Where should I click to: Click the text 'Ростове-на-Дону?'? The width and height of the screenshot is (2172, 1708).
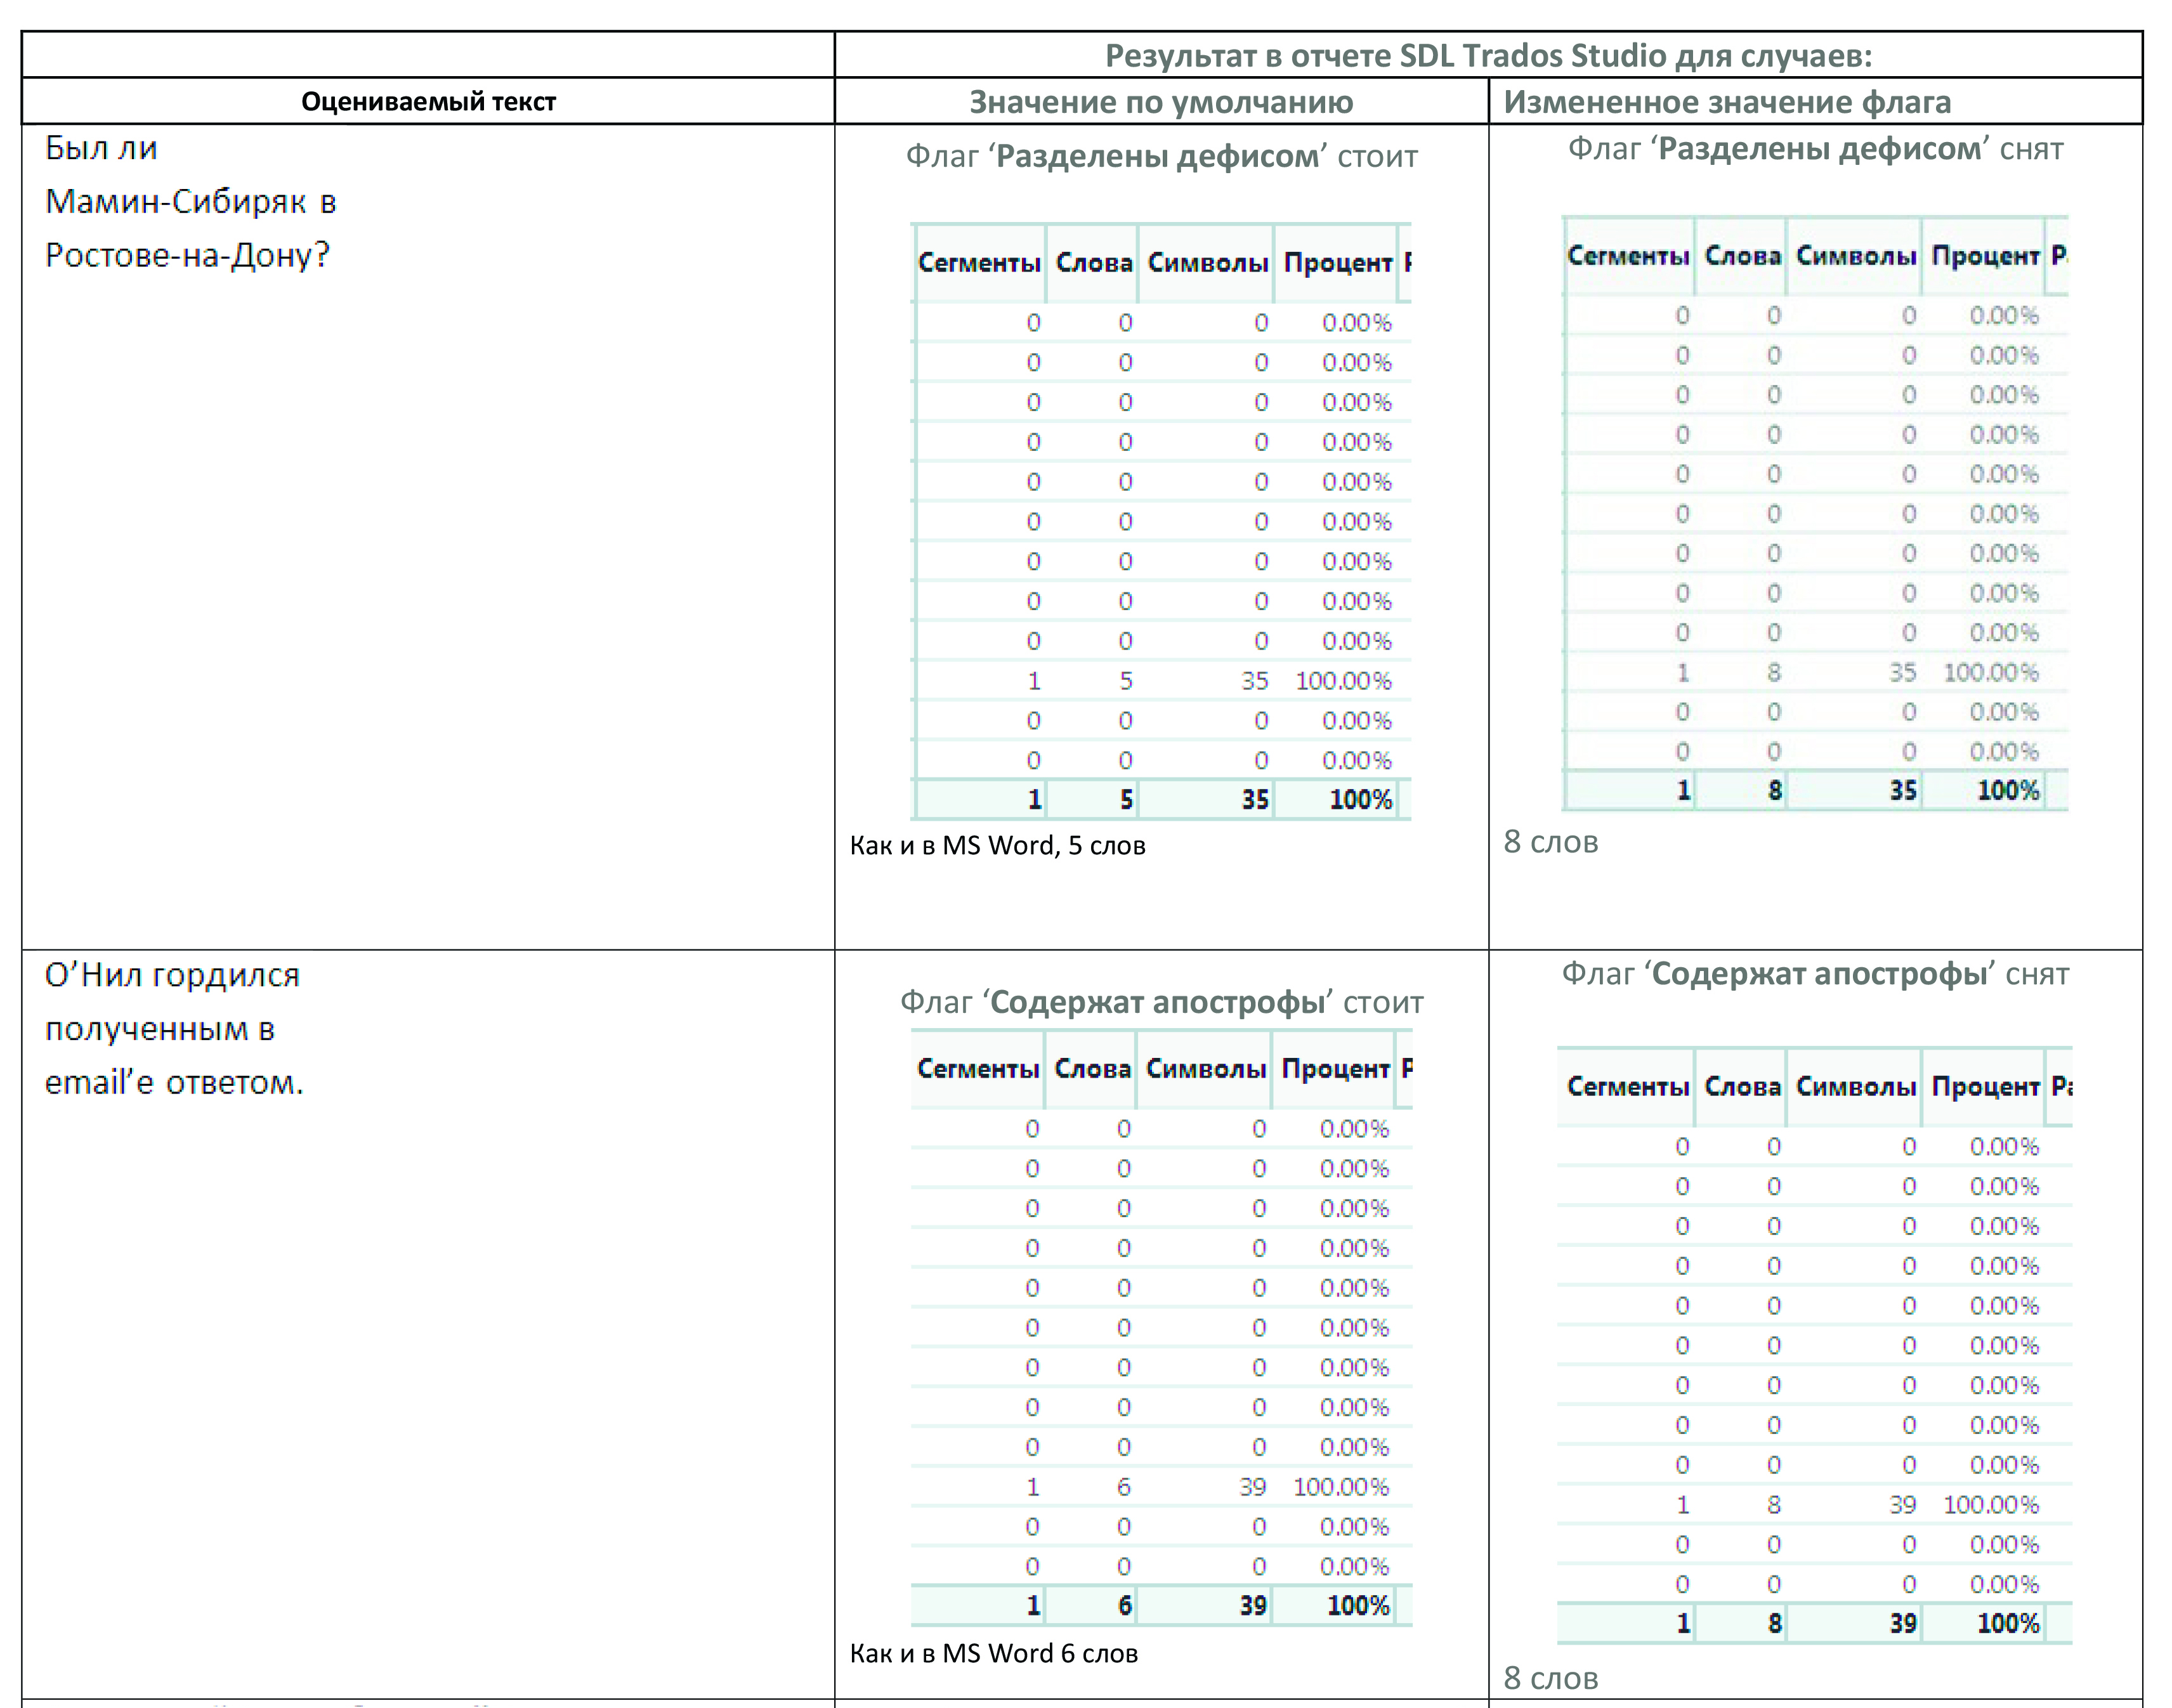tap(187, 255)
